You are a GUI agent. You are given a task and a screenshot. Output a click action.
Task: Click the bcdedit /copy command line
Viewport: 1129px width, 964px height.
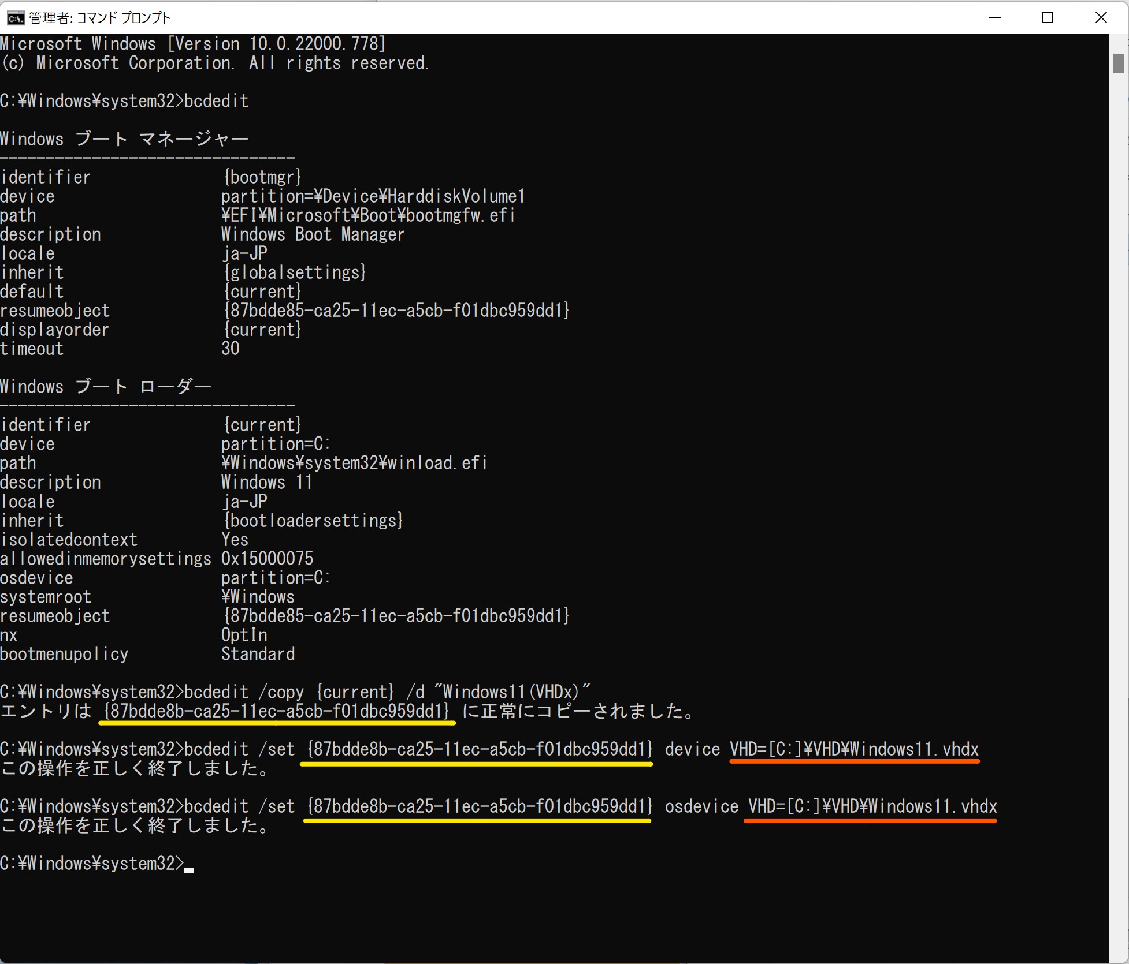[x=295, y=692]
